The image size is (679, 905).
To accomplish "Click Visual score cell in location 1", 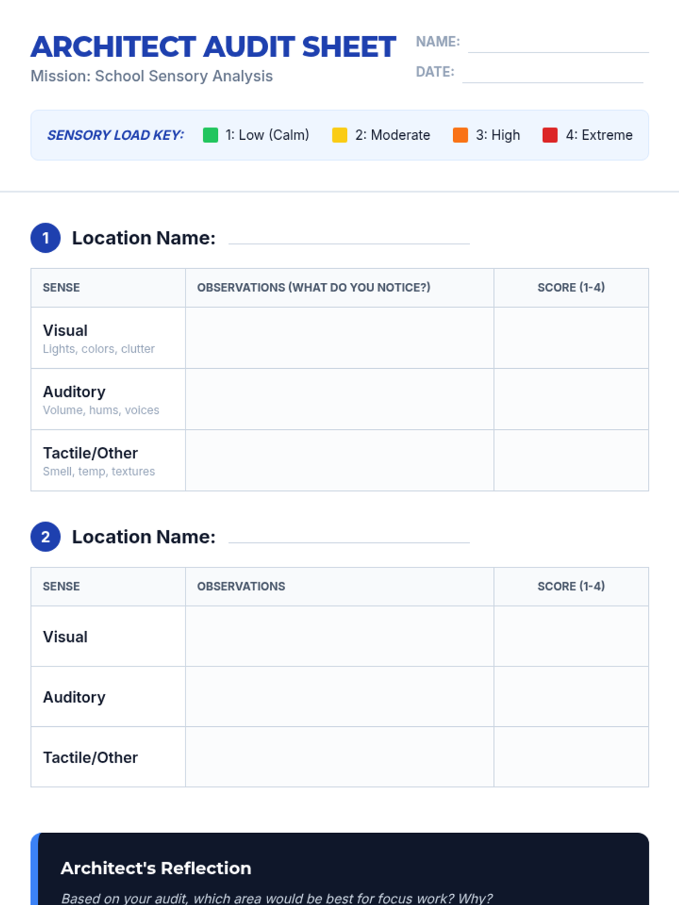I will click(x=571, y=338).
